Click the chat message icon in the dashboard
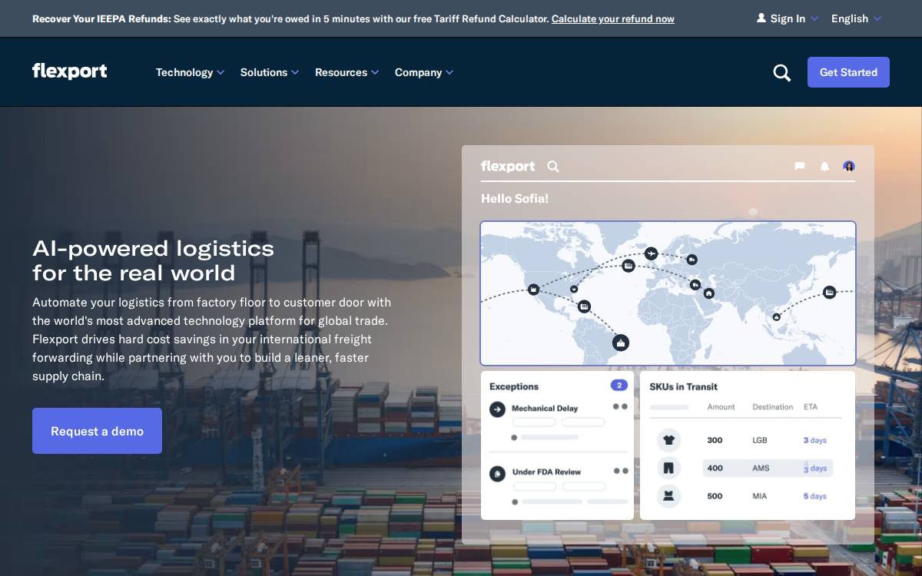Viewport: 922px width, 576px height. [800, 166]
